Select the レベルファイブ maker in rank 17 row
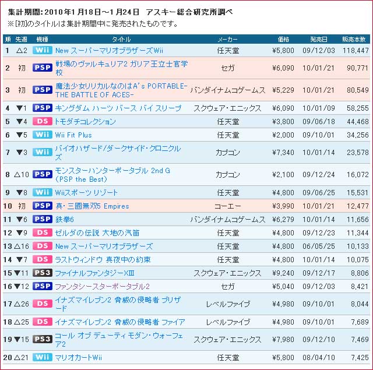 click(228, 304)
